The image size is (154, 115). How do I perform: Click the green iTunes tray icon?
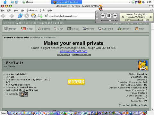point(133,2)
